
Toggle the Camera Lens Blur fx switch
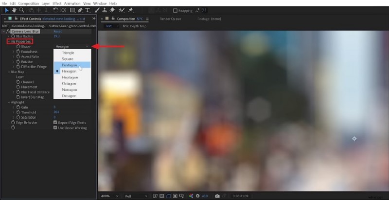[x=8, y=32]
